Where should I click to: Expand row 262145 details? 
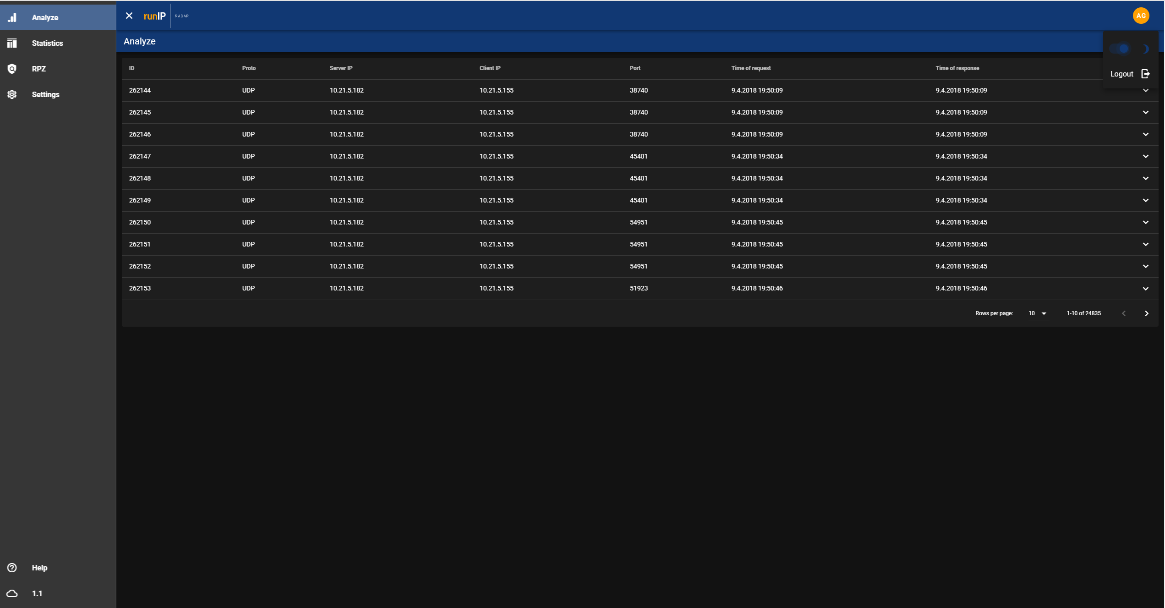point(1145,112)
